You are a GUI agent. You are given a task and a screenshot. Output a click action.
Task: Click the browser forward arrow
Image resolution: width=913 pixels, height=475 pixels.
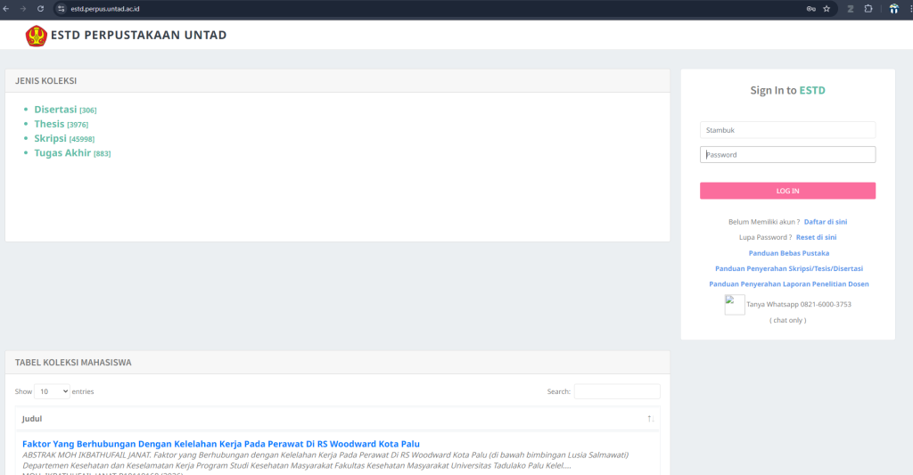coord(23,8)
